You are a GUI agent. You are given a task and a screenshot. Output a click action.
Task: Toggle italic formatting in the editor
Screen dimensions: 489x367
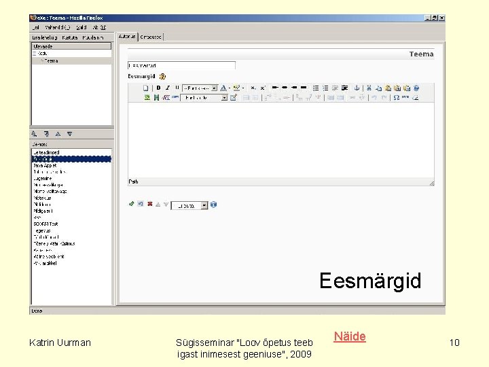point(168,88)
